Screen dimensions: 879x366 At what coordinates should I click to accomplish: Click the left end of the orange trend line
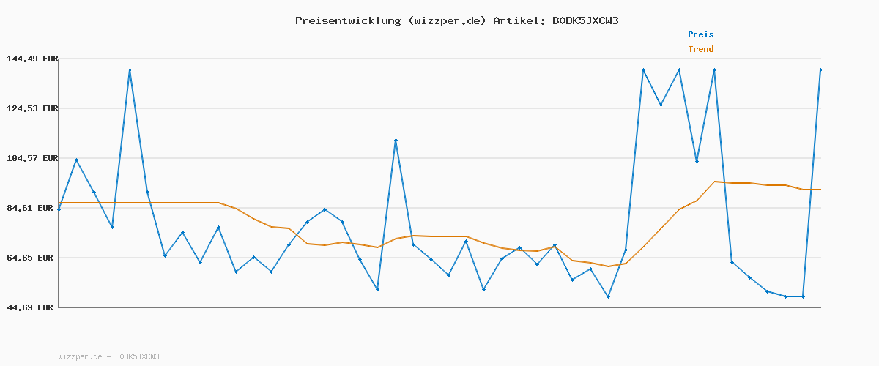[x=59, y=203]
